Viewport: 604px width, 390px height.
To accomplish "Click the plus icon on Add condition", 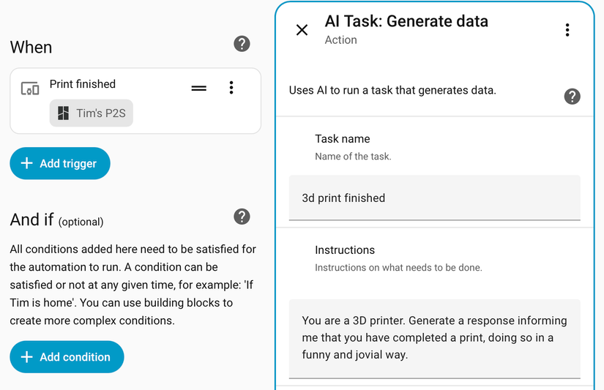I will 26,357.
